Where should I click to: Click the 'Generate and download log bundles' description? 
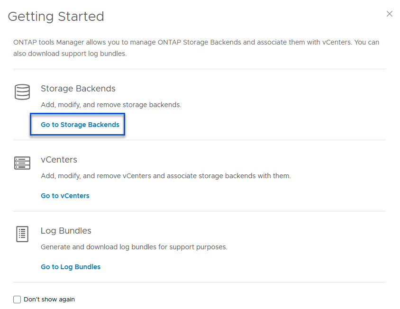[134, 247]
